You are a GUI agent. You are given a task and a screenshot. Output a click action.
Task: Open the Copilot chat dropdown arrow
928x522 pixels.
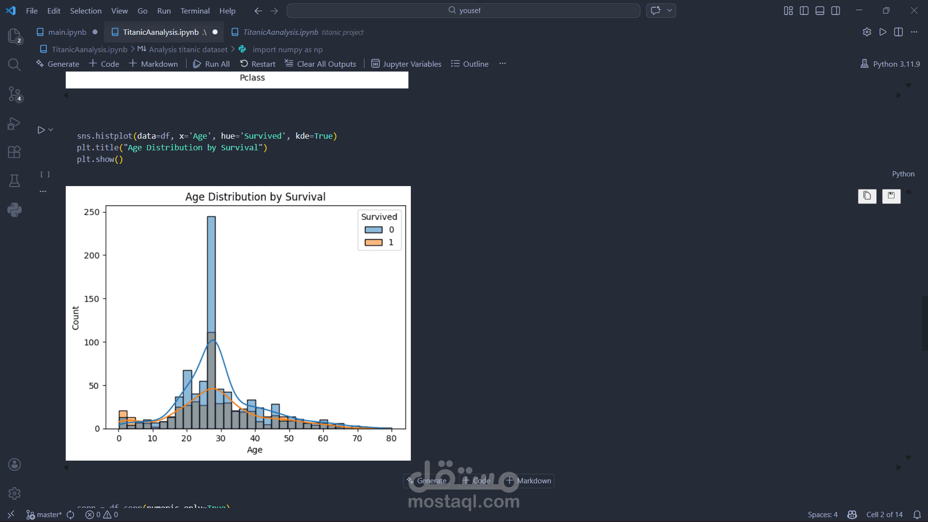pyautogui.click(x=669, y=11)
